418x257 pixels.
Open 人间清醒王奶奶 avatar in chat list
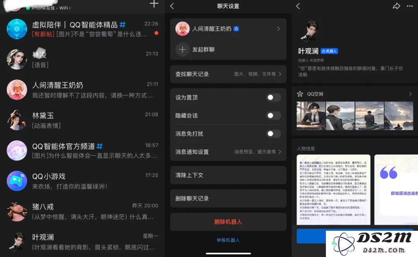[x=17, y=90]
